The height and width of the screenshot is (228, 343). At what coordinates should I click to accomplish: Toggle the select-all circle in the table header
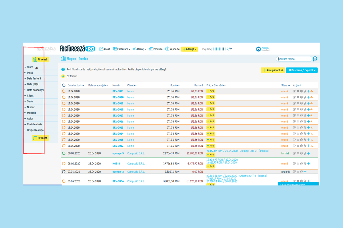click(64, 85)
